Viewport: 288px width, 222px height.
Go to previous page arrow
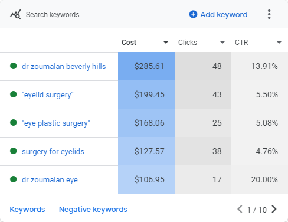(240, 209)
